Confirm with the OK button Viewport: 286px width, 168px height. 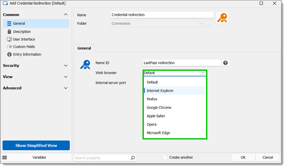(x=243, y=158)
